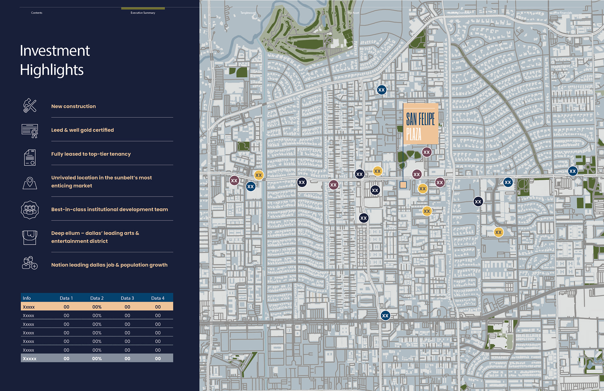Click the 'New construction' highlight text

(74, 106)
